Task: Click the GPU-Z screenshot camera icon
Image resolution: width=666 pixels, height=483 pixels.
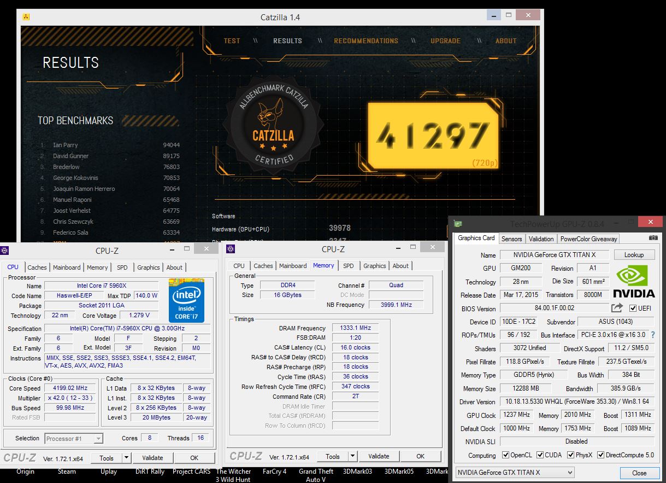Action: click(653, 238)
